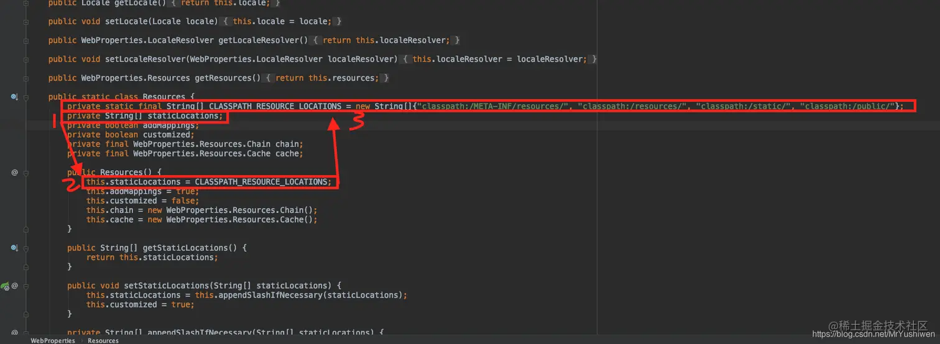Open the Resources breadcrumb
The image size is (940, 344).
(x=103, y=340)
